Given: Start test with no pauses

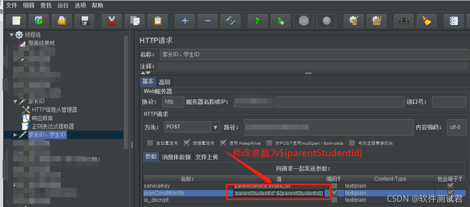Looking at the screenshot, I should tap(281, 21).
